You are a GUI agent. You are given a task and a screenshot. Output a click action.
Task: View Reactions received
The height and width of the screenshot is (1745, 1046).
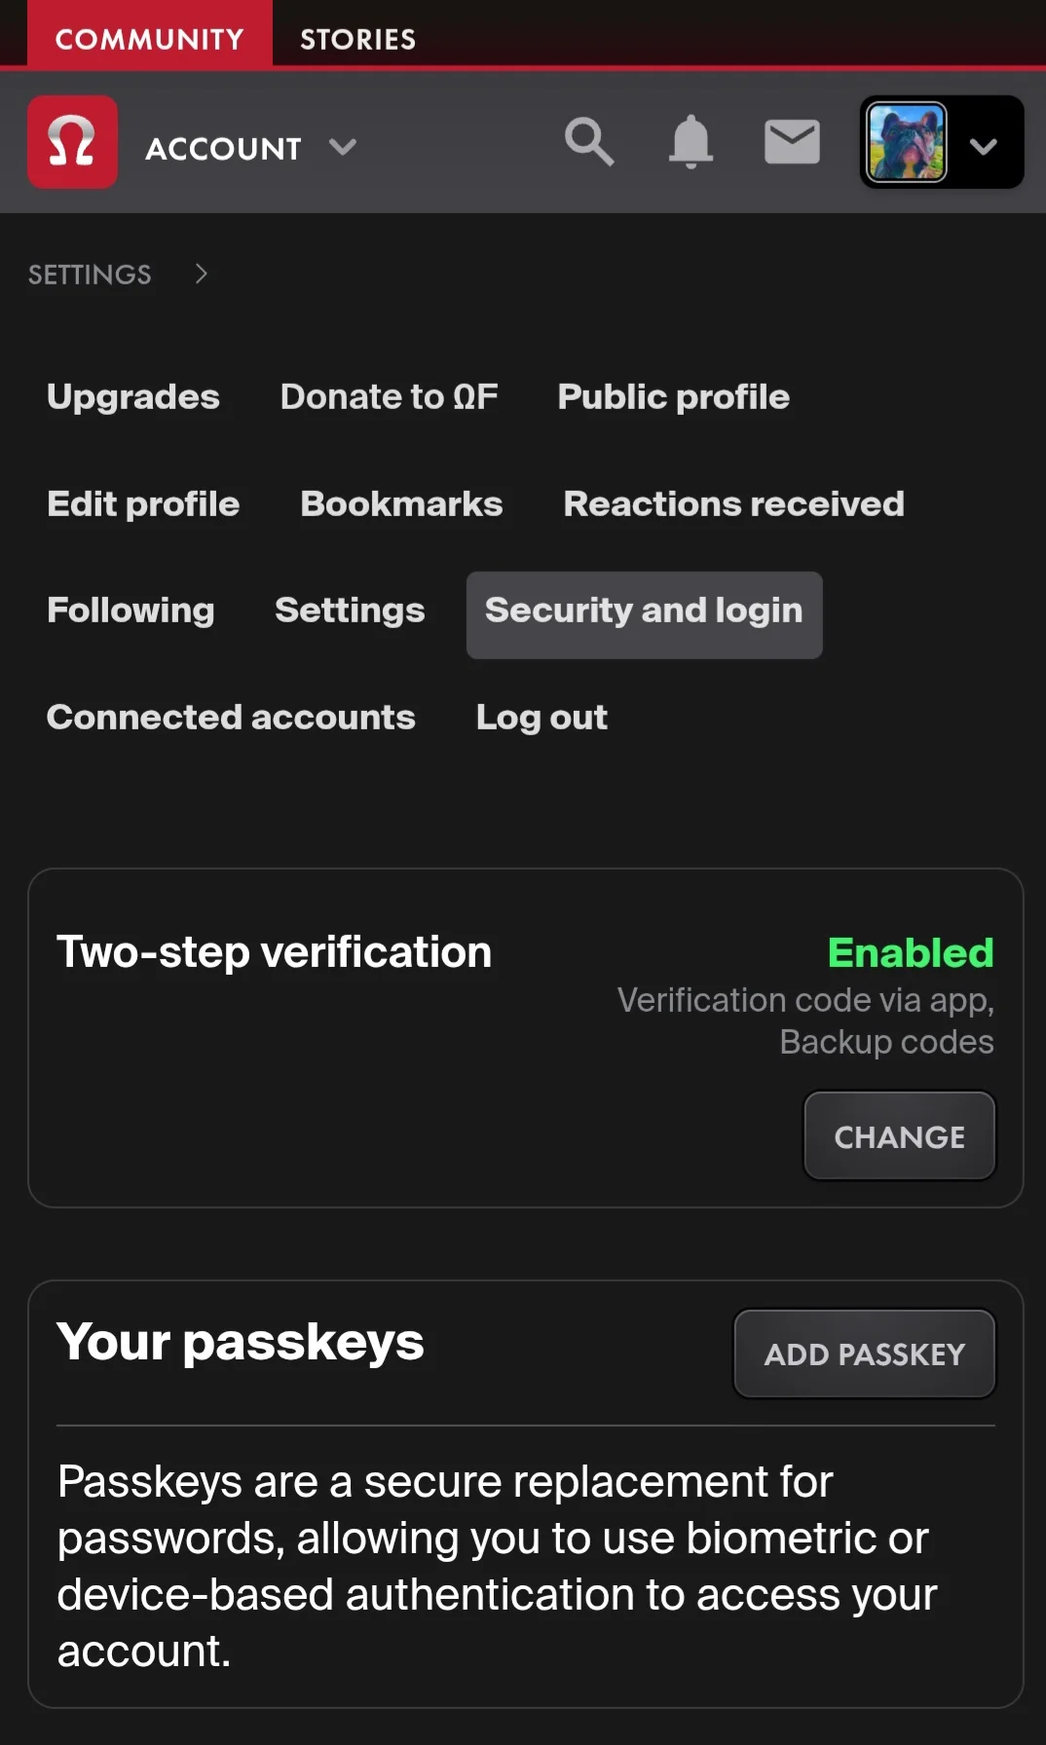[x=733, y=503]
